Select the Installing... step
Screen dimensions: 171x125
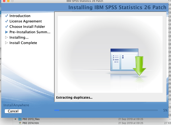click(19, 37)
